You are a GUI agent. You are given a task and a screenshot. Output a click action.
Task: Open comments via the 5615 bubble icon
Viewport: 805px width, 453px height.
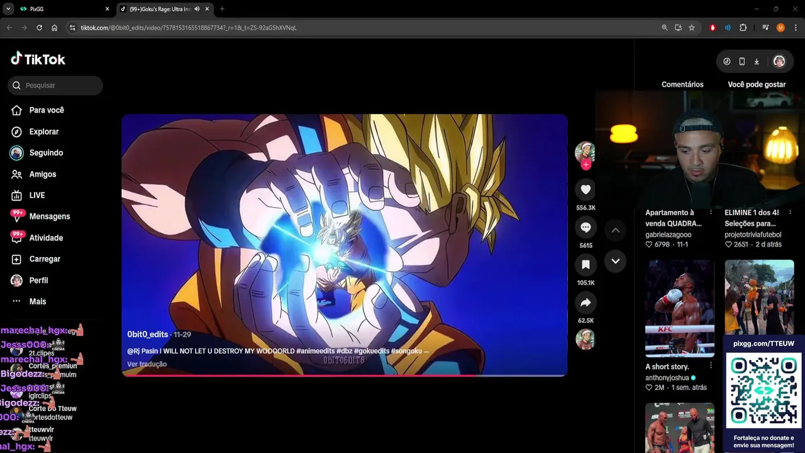point(586,227)
